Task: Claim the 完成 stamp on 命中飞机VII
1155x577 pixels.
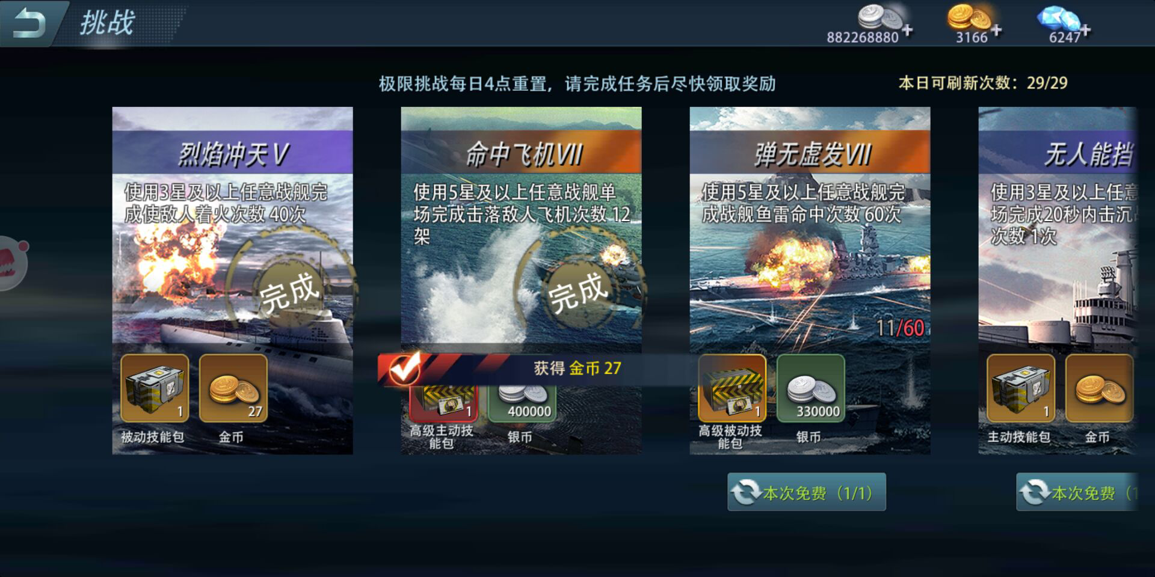Action: click(579, 292)
